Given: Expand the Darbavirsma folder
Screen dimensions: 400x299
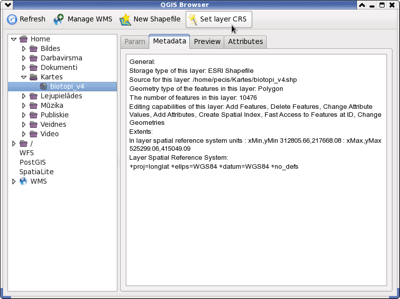Looking at the screenshot, I should [24, 58].
